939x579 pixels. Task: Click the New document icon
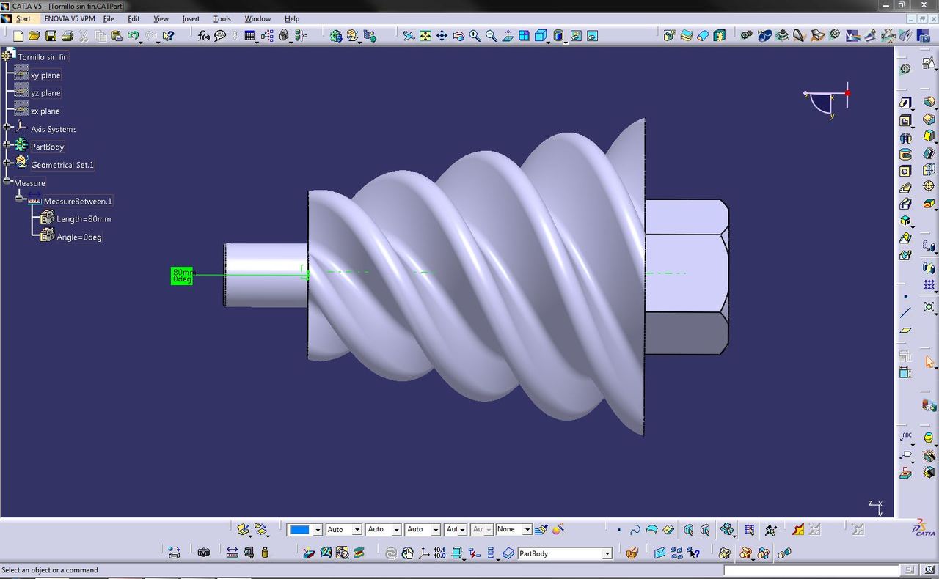(x=19, y=35)
